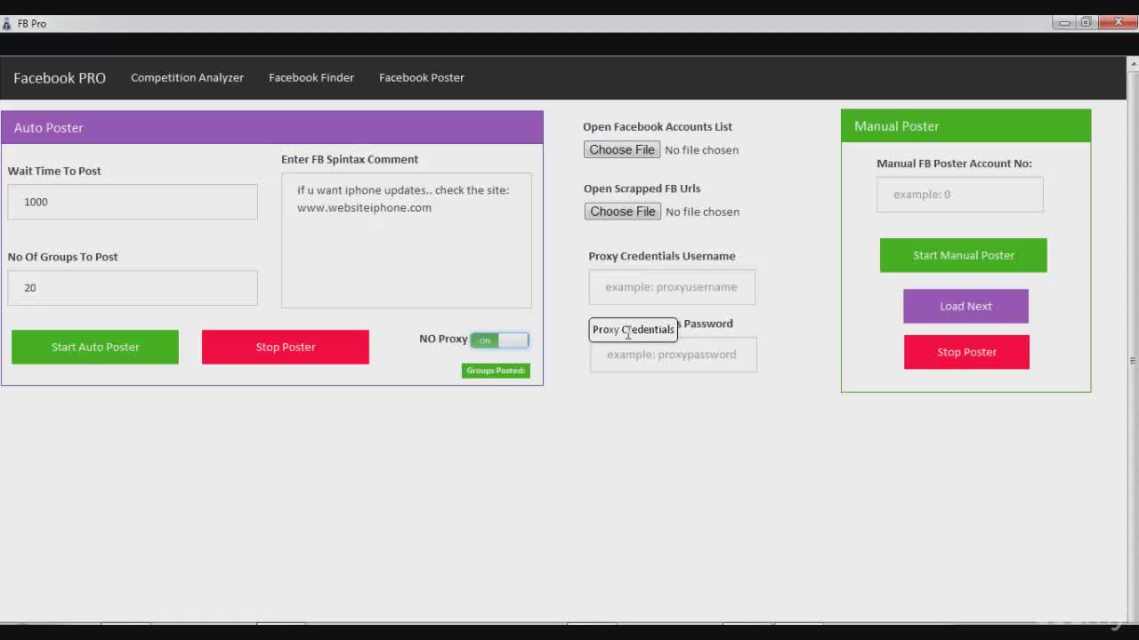
Task: Click the No Of Groups To Post field
Action: [133, 288]
